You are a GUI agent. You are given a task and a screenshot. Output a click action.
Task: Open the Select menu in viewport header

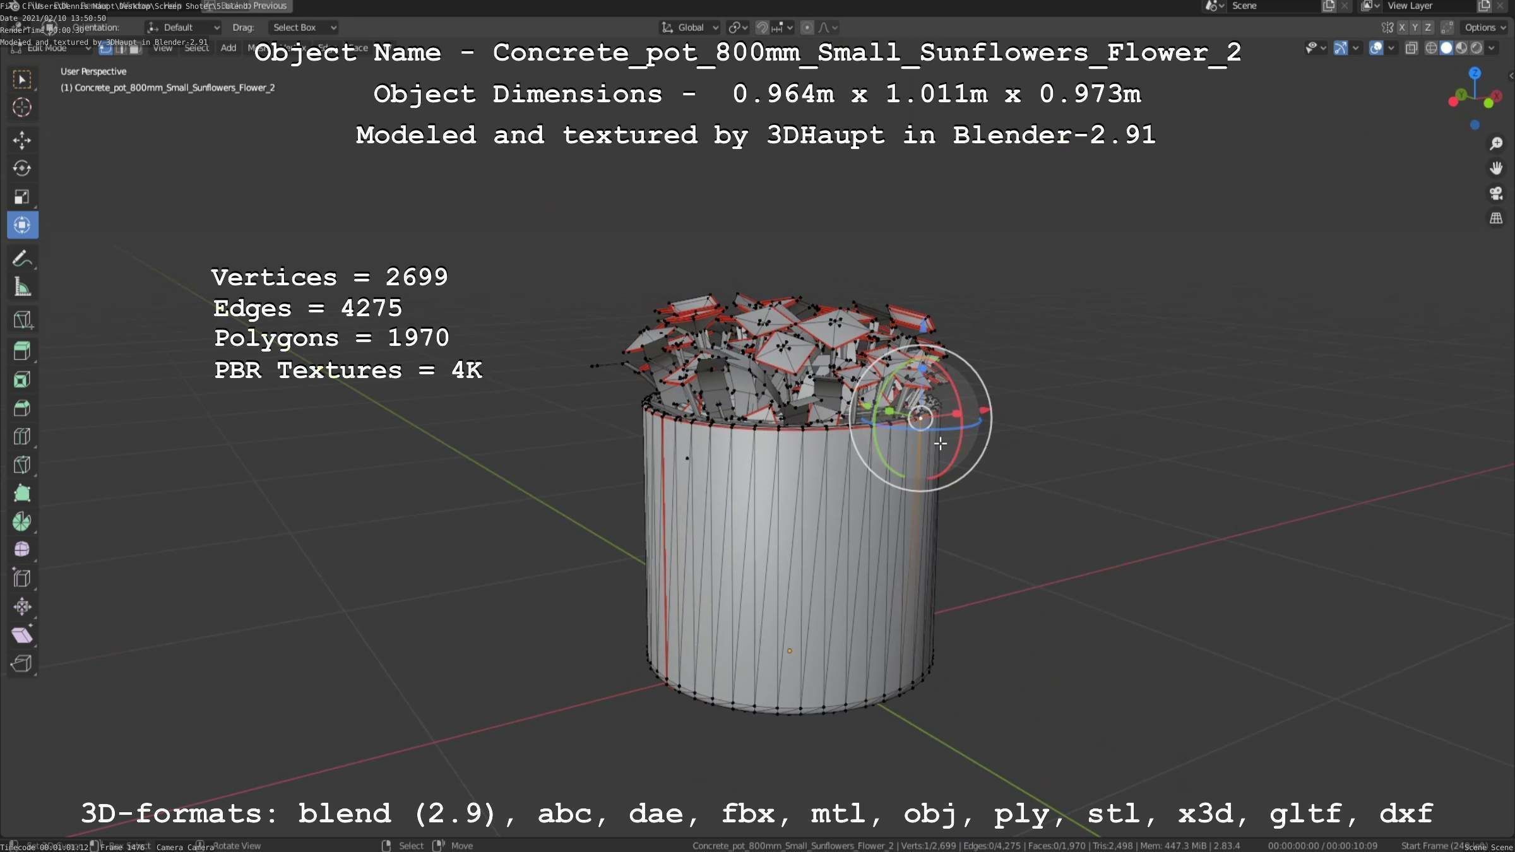[196, 48]
